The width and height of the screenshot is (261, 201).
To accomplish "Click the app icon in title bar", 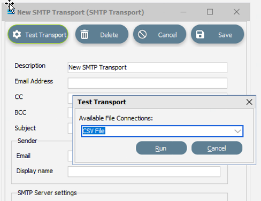I will coord(11,12).
